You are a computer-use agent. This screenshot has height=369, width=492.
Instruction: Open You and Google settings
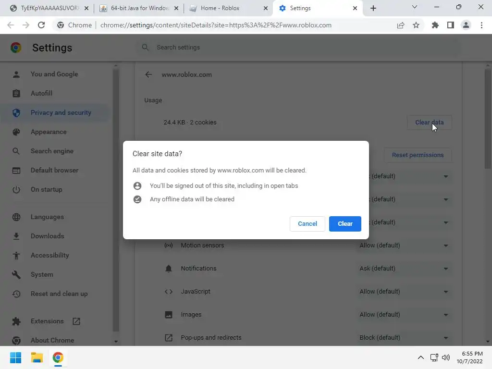[x=54, y=74]
